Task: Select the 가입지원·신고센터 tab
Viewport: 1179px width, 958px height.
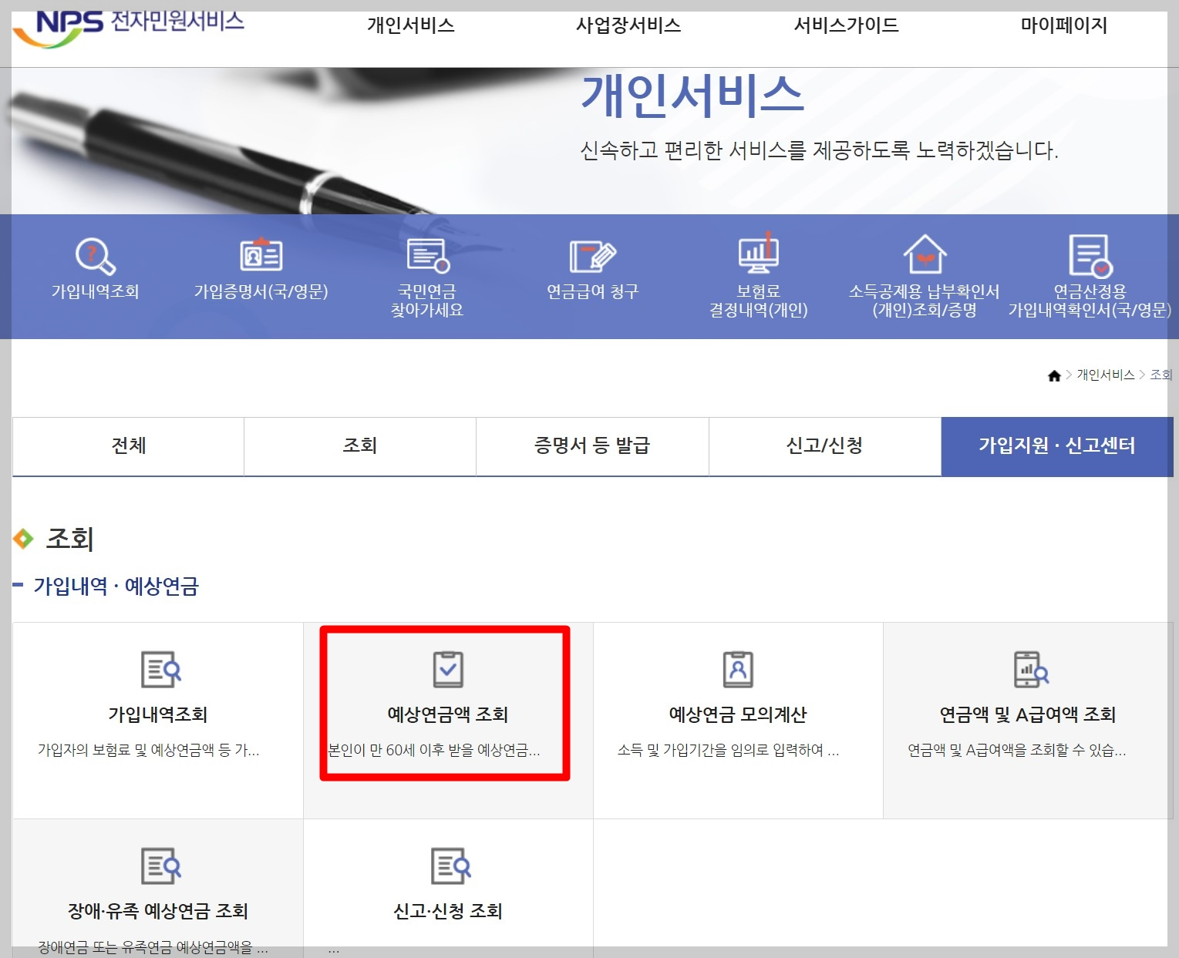Action: pos(1059,446)
